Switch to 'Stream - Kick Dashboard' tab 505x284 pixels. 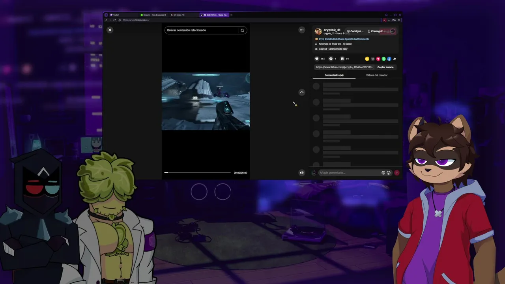(x=155, y=15)
